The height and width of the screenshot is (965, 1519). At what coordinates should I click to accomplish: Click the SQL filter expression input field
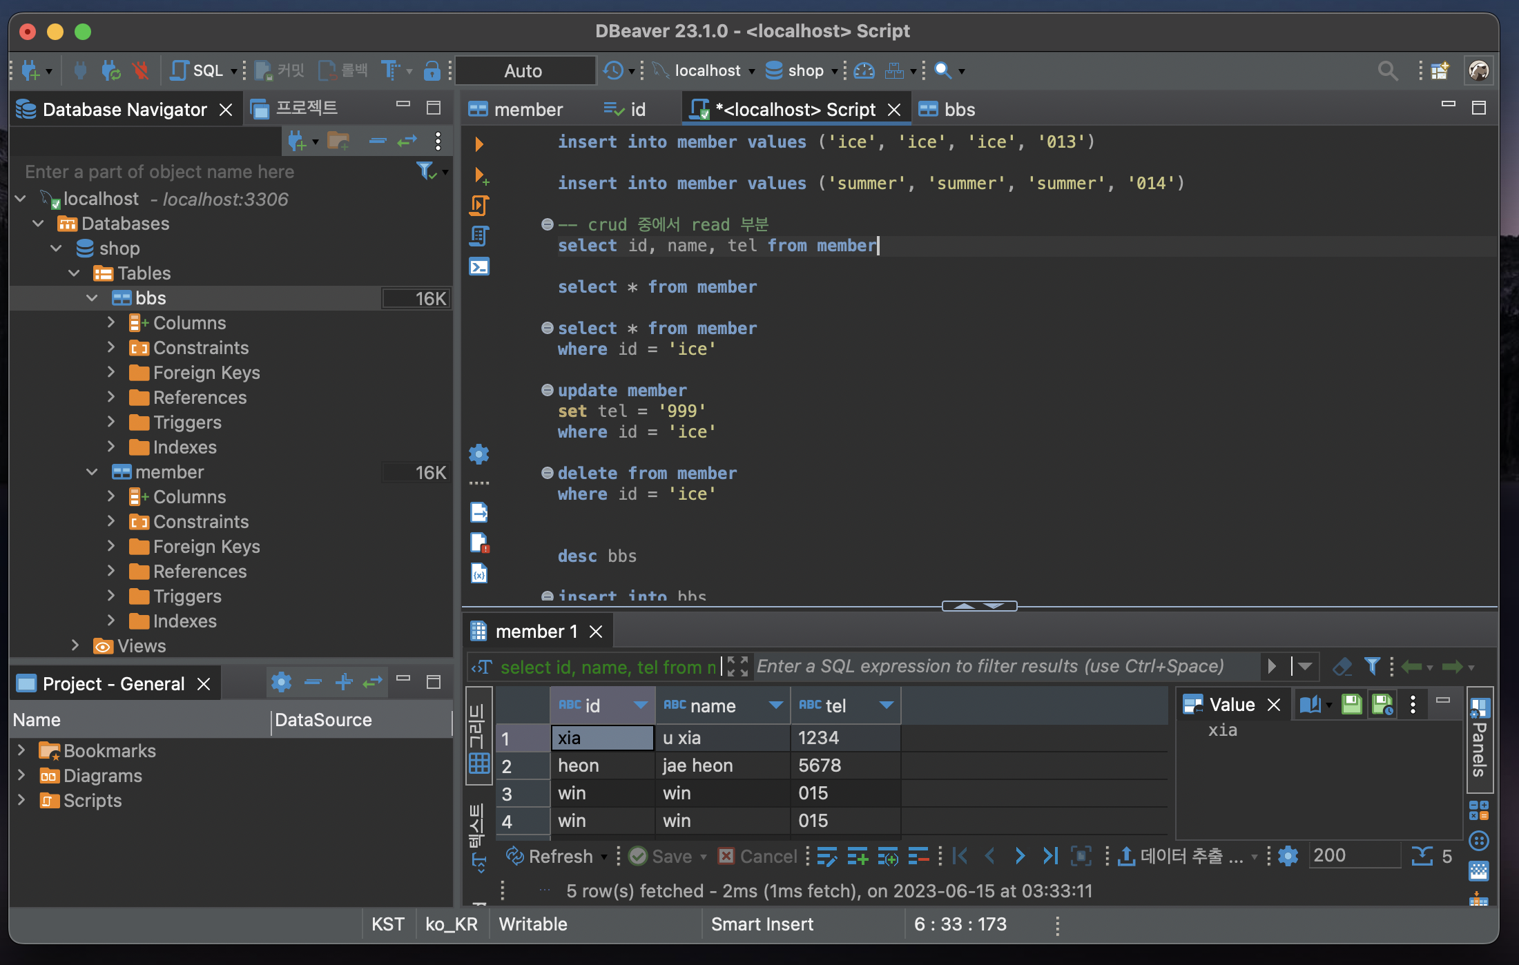pyautogui.click(x=1001, y=666)
